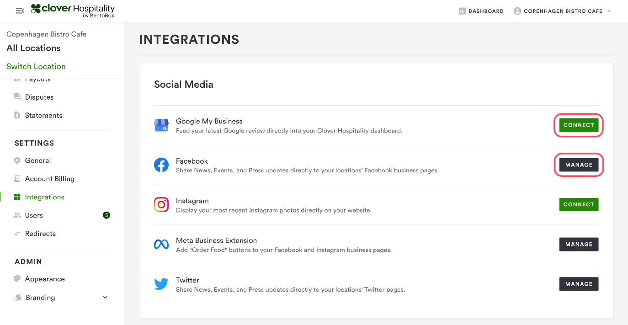Connect the Instagram integration
The width and height of the screenshot is (628, 325).
point(579,205)
